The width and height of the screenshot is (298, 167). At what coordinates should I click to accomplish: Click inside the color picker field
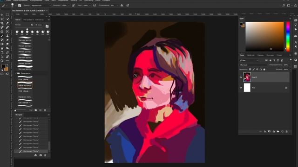[x=264, y=37]
